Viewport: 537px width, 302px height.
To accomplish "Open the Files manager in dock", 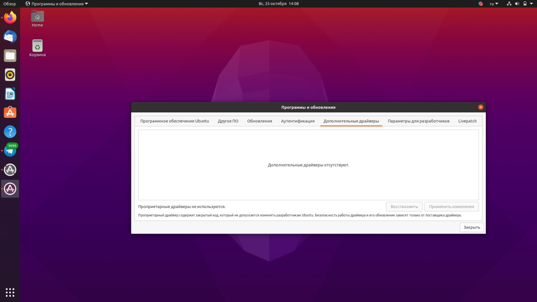I will pyautogui.click(x=10, y=56).
